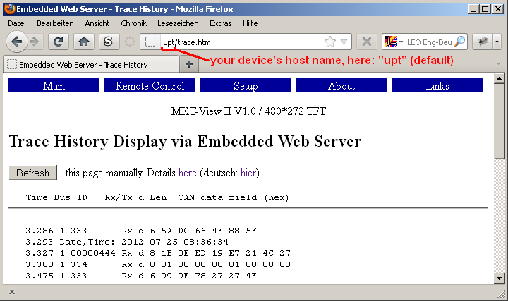Click the browser Back arrow button

[16, 42]
